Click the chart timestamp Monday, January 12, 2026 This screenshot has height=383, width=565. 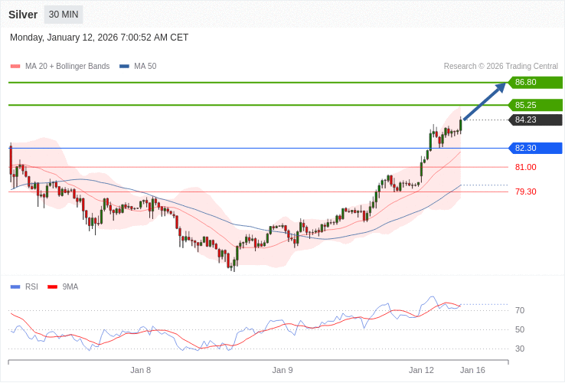tap(100, 38)
